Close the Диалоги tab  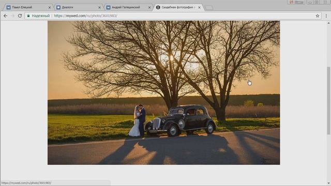tap(99, 7)
